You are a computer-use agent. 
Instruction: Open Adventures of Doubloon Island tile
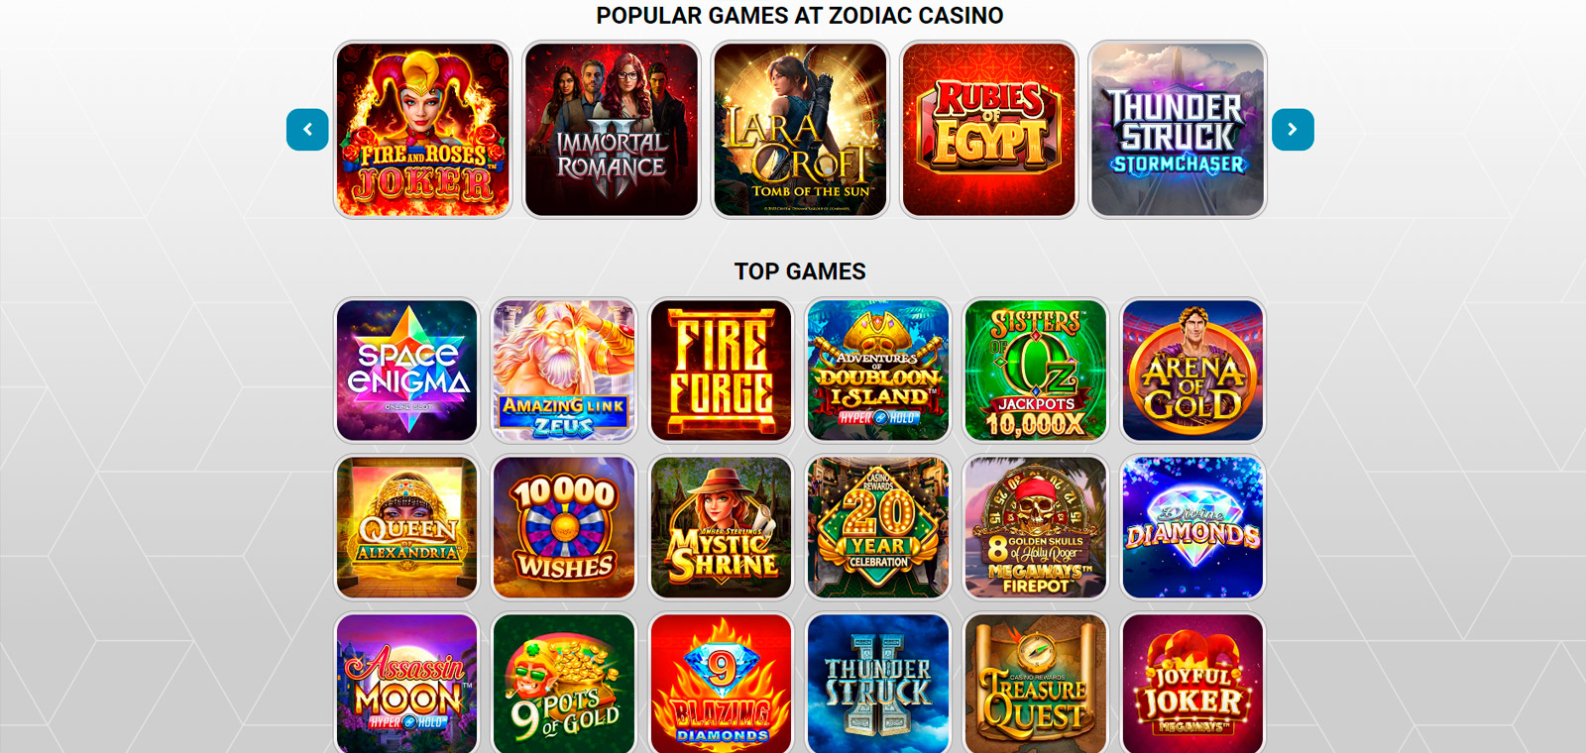[x=878, y=371]
